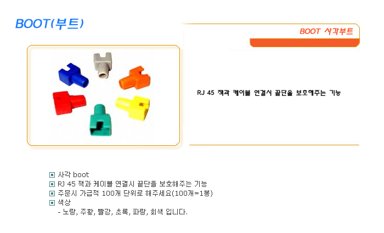Select the BOOT 사각부트 tab label
The image size is (384, 233).
click(x=326, y=32)
